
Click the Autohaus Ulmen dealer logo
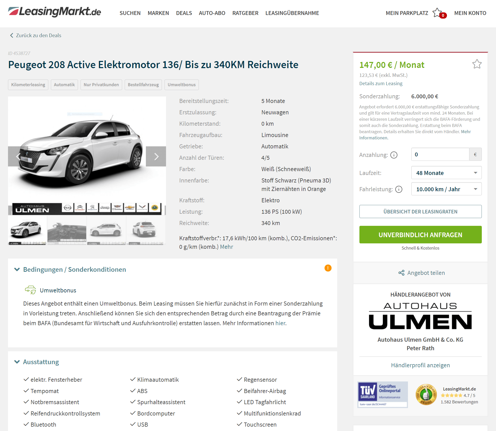(x=420, y=316)
